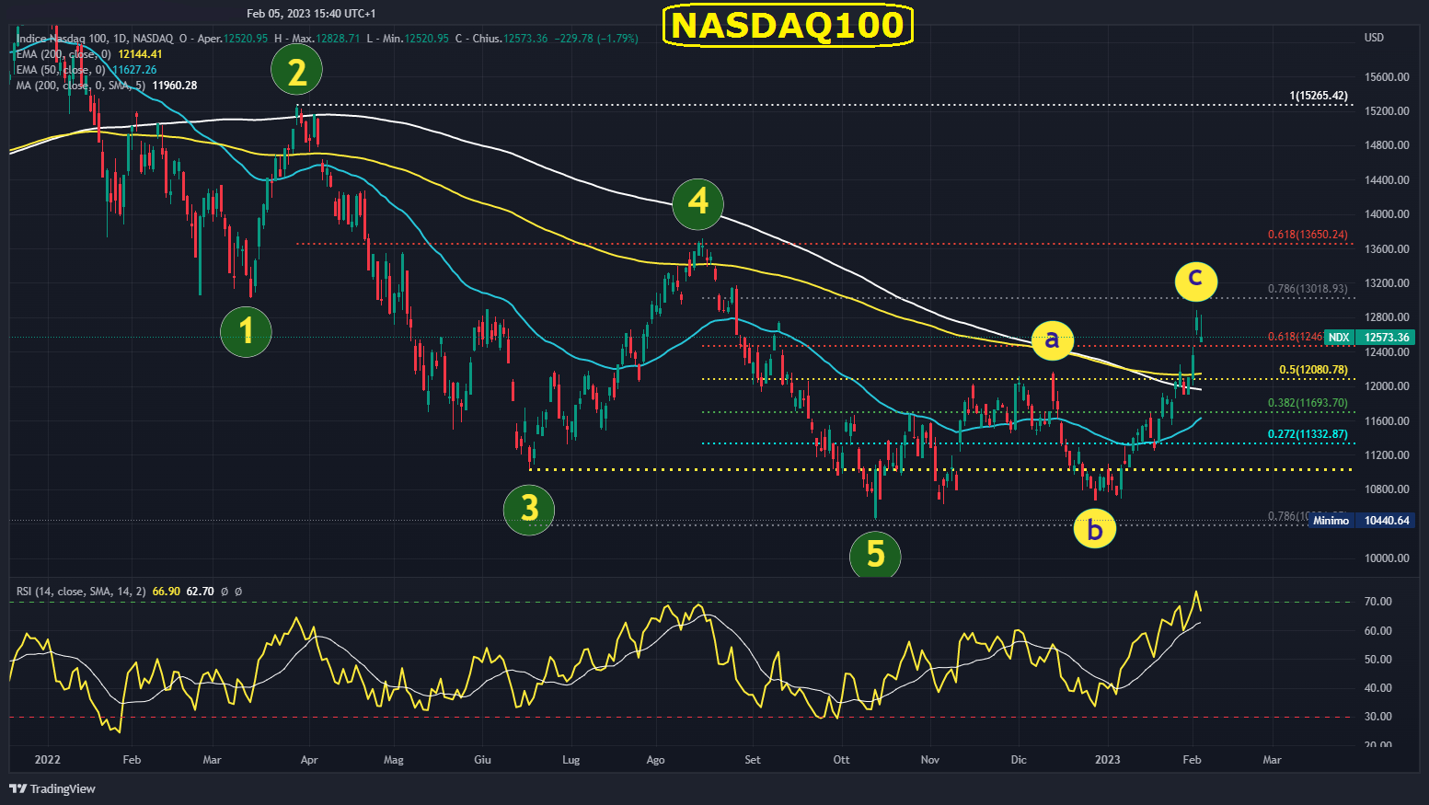Click the MA value 11960.28
The image size is (1429, 805).
point(175,86)
